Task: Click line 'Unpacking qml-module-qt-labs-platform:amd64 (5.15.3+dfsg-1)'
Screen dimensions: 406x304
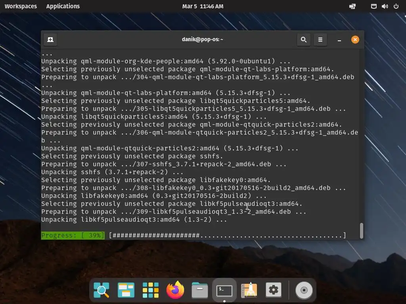Action: [x=158, y=93]
